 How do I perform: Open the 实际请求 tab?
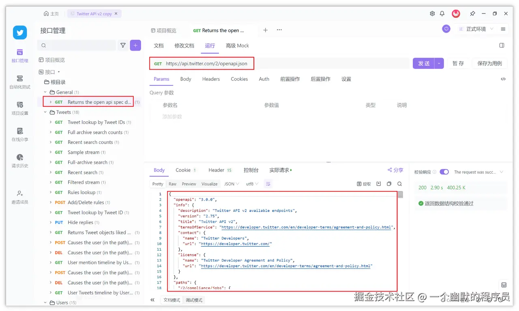(280, 170)
